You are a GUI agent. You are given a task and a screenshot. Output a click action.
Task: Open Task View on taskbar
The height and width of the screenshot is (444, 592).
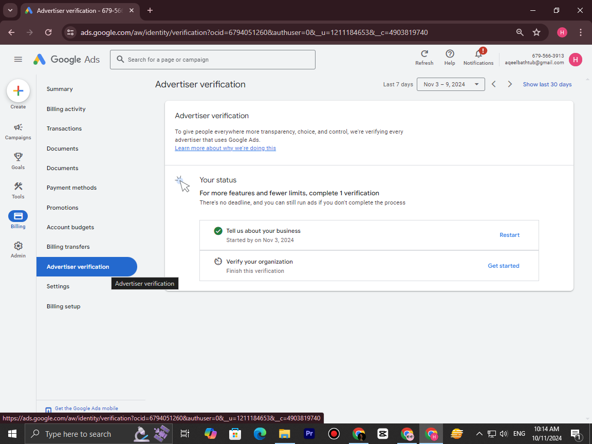(184, 434)
